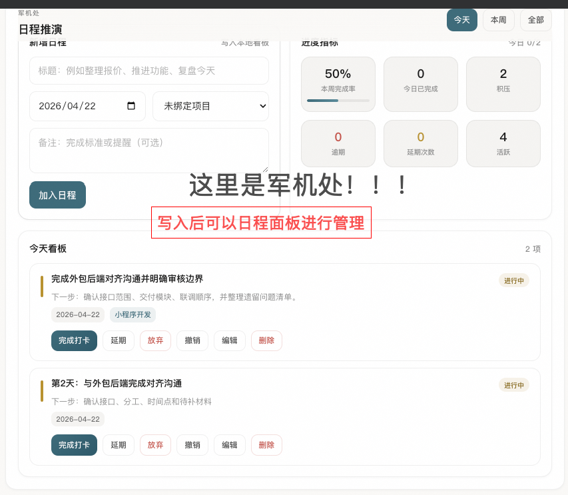
Task: Click the 小程序开发 project tag
Action: tap(133, 314)
